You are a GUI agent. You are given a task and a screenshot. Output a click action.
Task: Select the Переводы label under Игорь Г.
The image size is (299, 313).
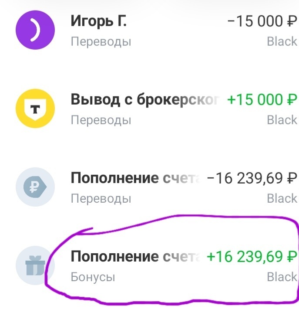tap(101, 42)
